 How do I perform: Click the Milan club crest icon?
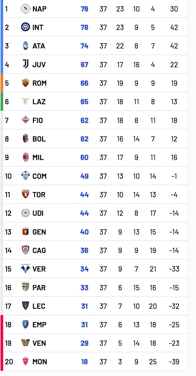coord(26,157)
